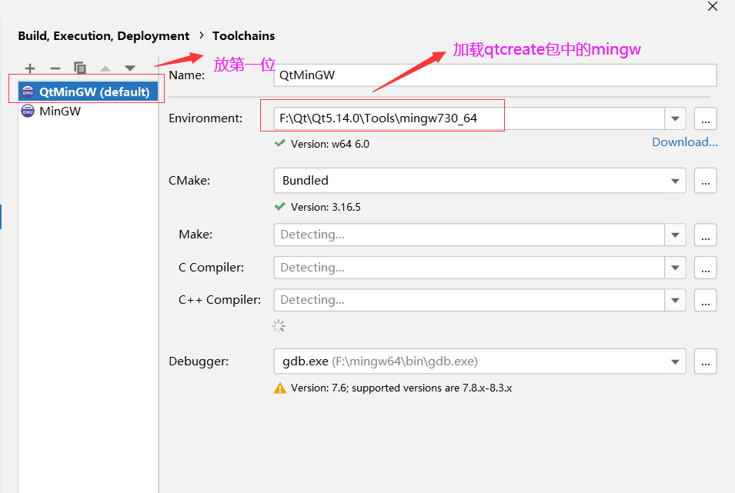Expand the Make options dropdown

click(x=675, y=235)
